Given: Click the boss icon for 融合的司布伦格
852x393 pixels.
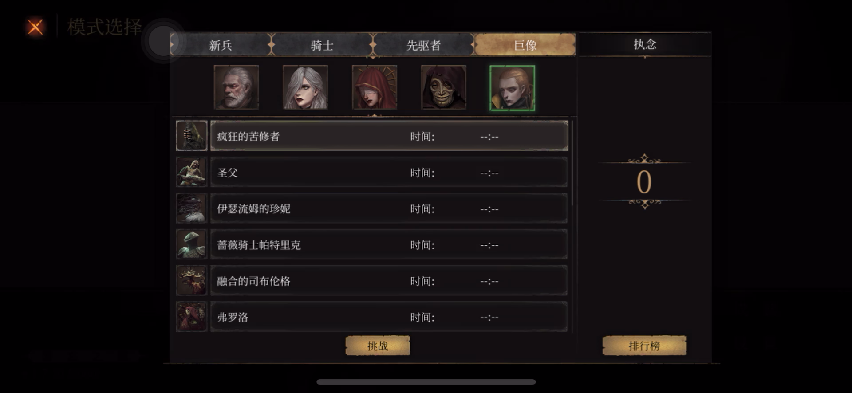Looking at the screenshot, I should pos(192,280).
